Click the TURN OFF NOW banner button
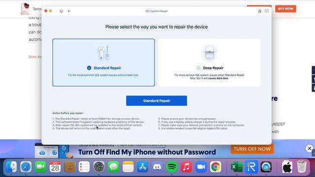Image resolution: width=315 pixels, height=177 pixels. tap(252, 149)
